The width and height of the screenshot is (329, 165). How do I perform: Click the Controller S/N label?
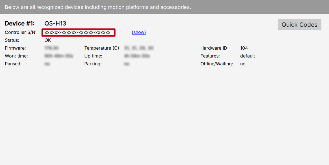(21, 32)
